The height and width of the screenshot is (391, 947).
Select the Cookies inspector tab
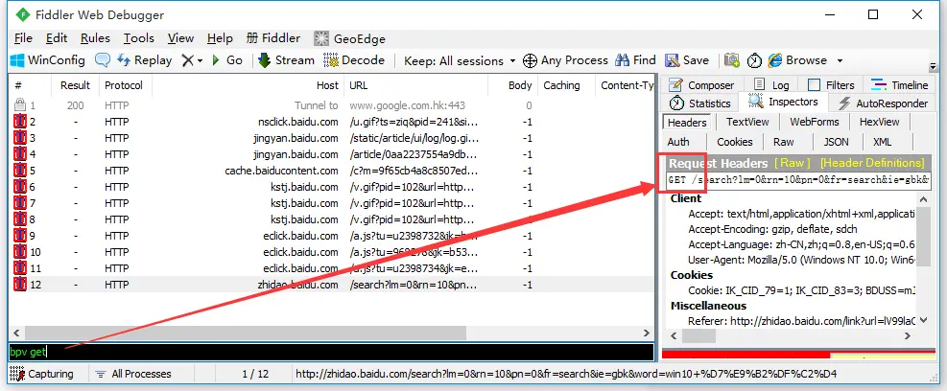coord(734,143)
